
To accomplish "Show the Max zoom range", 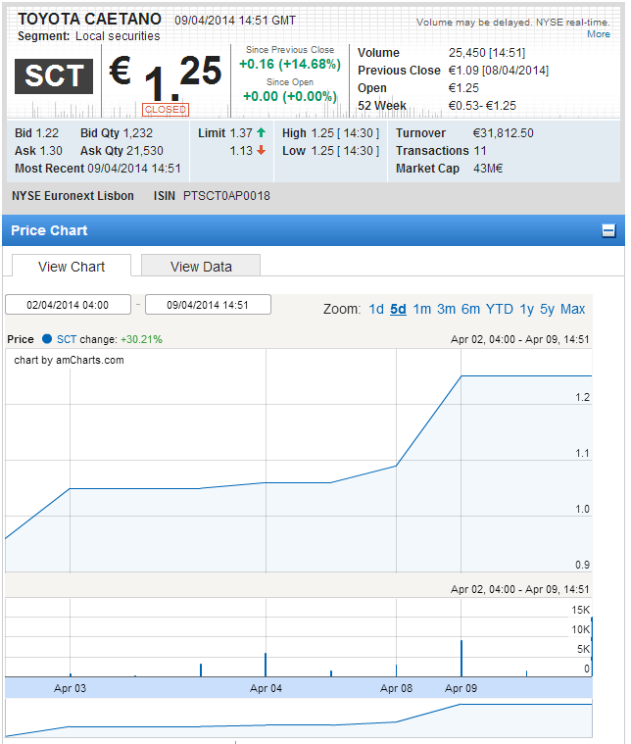I will tap(572, 309).
